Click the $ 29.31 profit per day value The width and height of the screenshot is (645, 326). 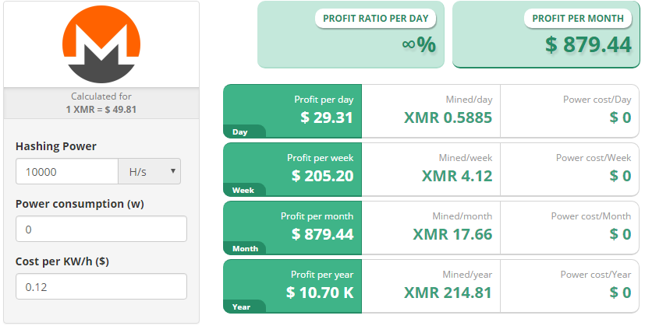pos(327,118)
